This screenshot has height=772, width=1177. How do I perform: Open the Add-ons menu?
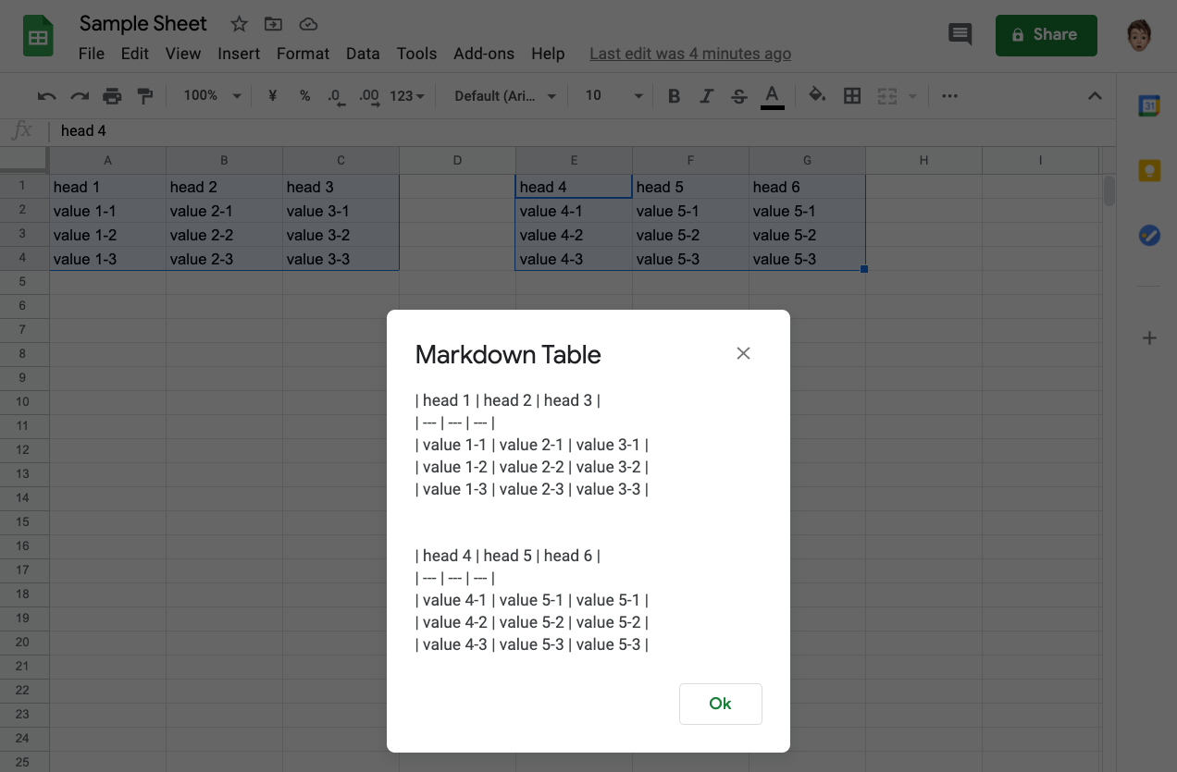(483, 54)
